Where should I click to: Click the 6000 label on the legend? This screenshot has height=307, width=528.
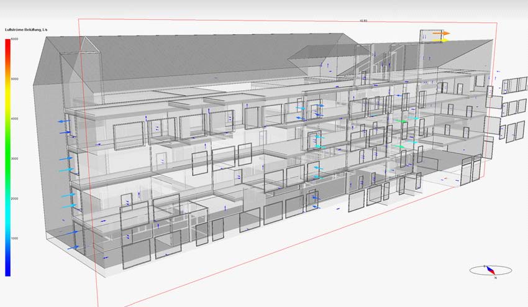(16, 39)
